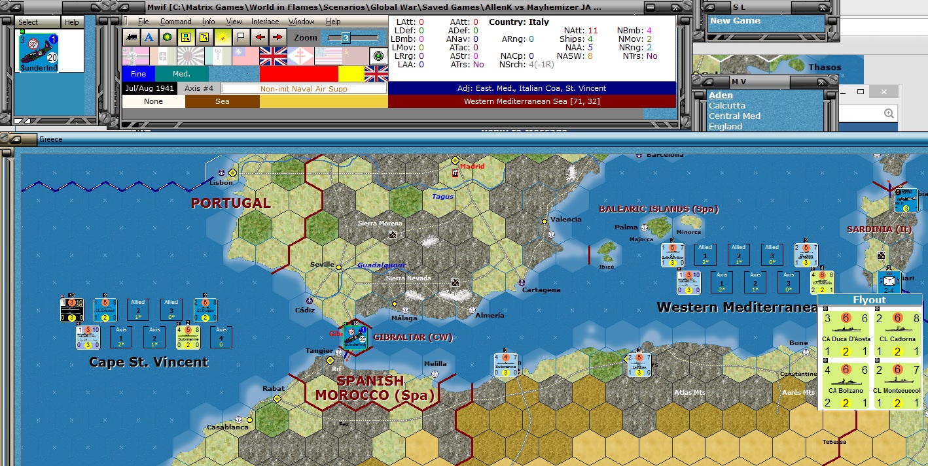Select the United Kingdom flag in flag row
The width and height of the screenshot is (928, 466).
pyautogui.click(x=273, y=56)
